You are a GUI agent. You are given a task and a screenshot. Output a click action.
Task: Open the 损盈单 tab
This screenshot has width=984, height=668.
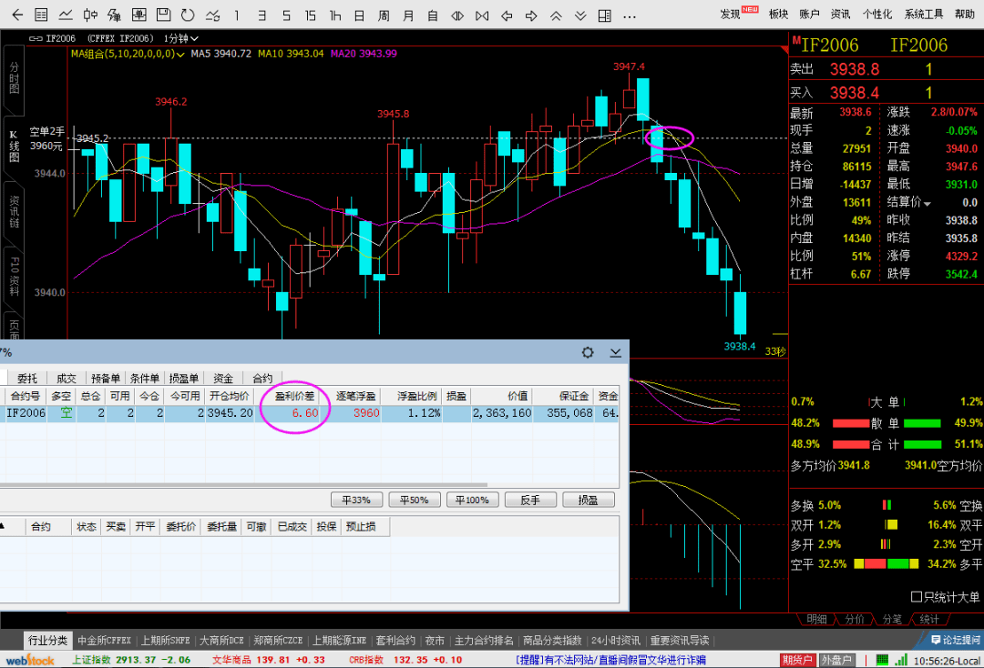pos(184,378)
